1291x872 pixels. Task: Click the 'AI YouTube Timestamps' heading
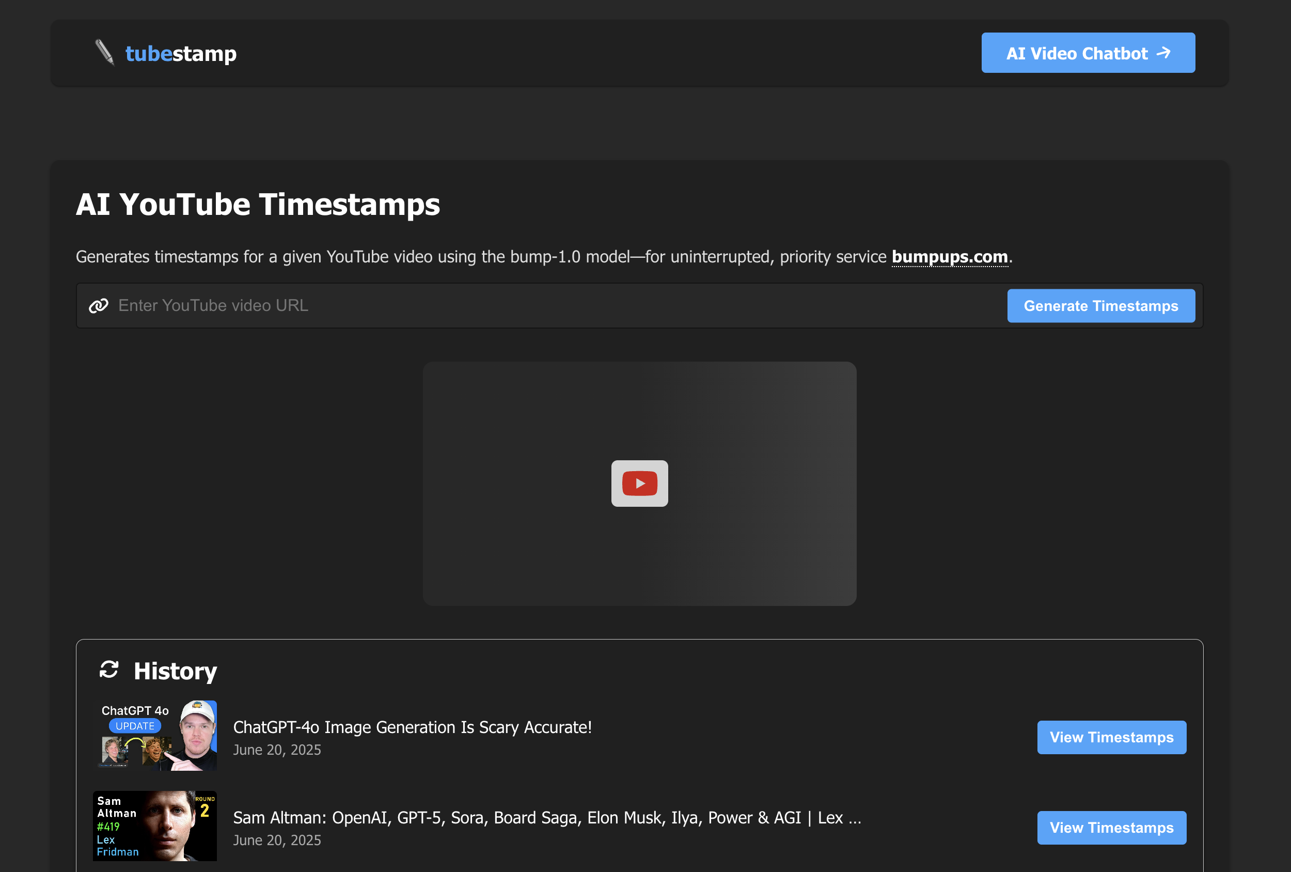[258, 205]
